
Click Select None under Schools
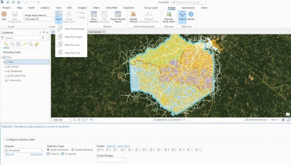click(x=36, y=154)
